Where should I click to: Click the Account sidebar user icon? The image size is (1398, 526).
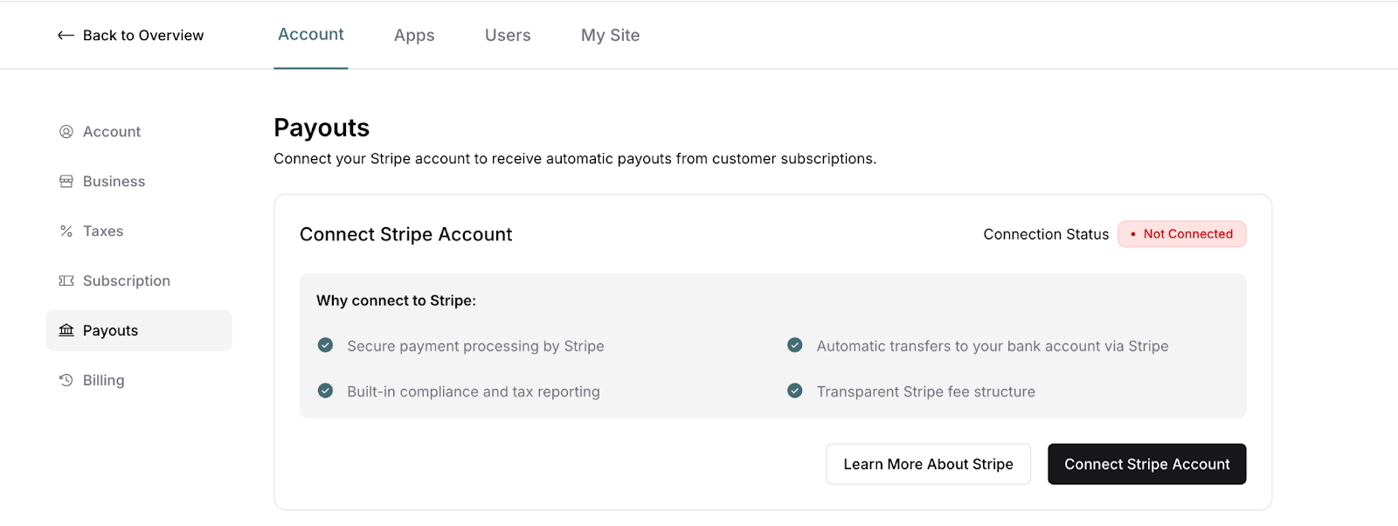tap(66, 132)
